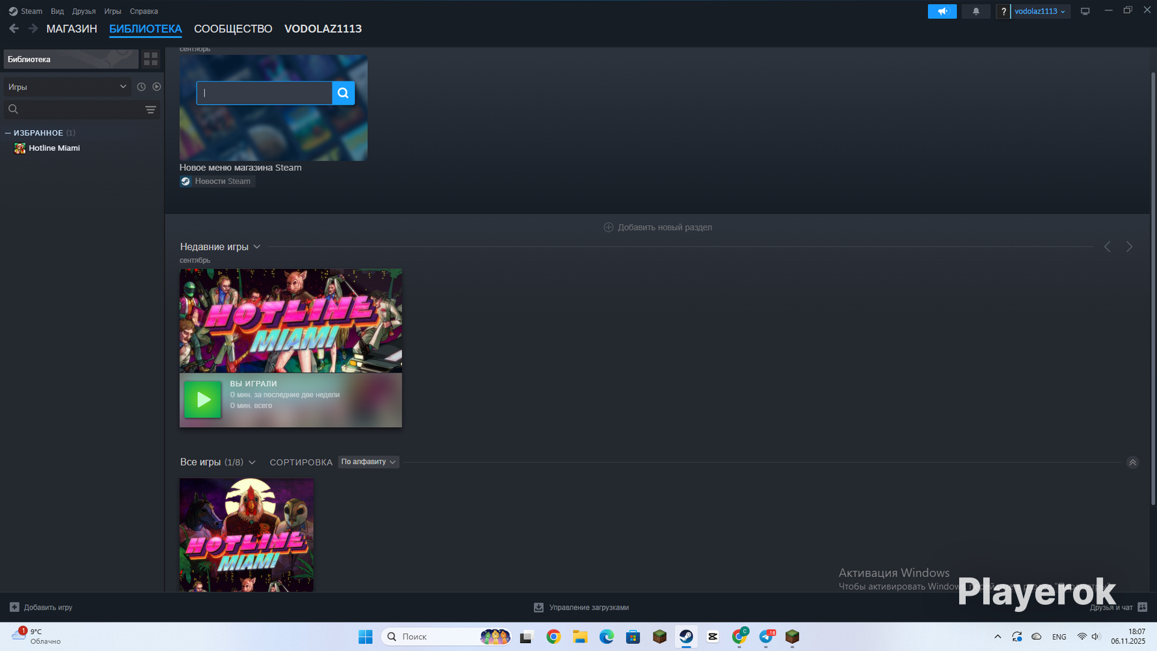Image resolution: width=1157 pixels, height=651 pixels.
Task: Open Telegram from the taskbar
Action: coord(766,637)
